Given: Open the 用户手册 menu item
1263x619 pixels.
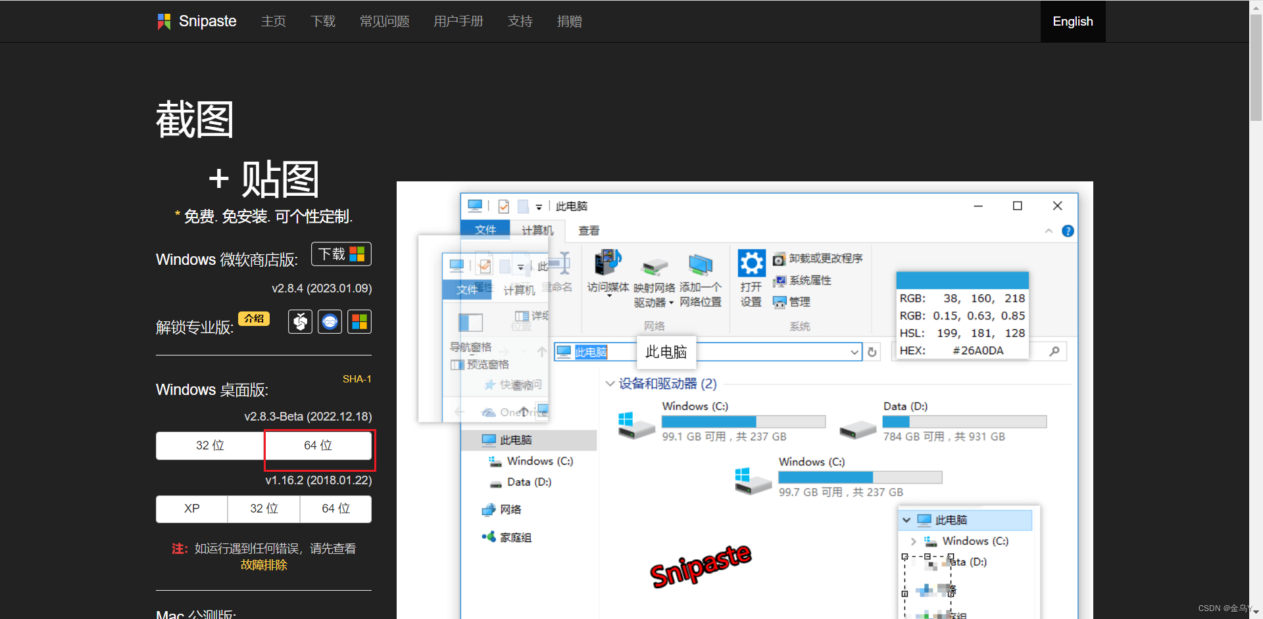Looking at the screenshot, I should pyautogui.click(x=458, y=21).
